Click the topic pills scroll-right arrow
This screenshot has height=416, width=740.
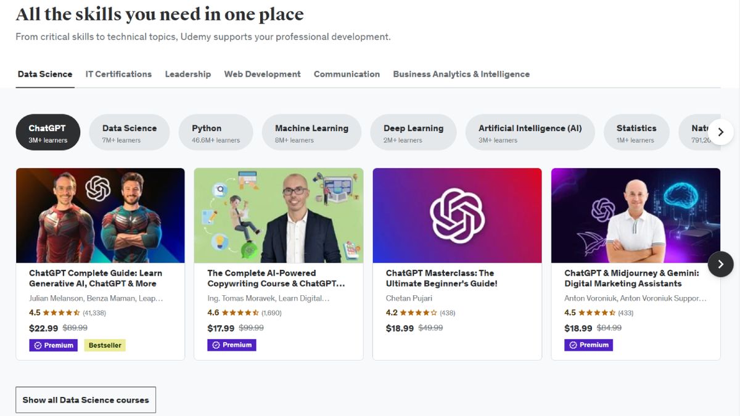720,132
